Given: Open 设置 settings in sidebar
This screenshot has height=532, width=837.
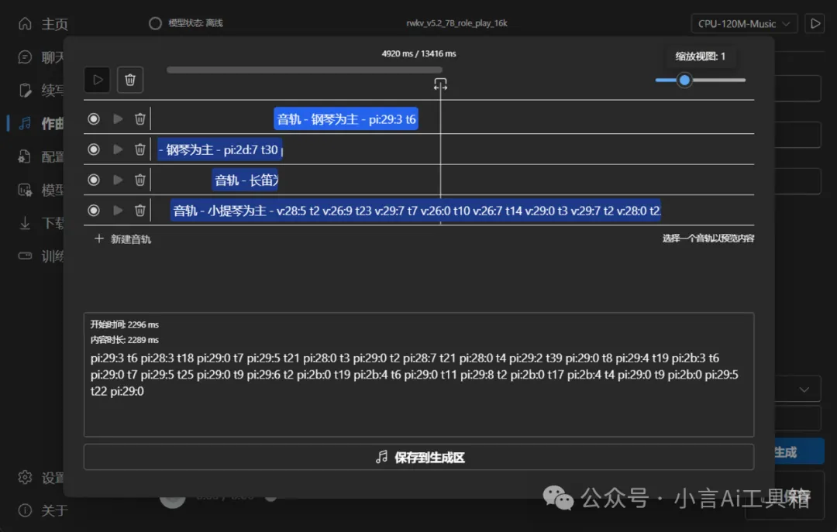Looking at the screenshot, I should pos(25,477).
